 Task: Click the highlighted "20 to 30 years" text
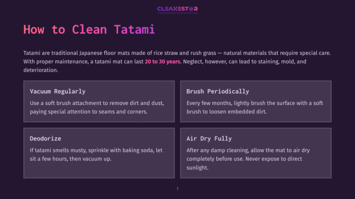[x=163, y=62]
